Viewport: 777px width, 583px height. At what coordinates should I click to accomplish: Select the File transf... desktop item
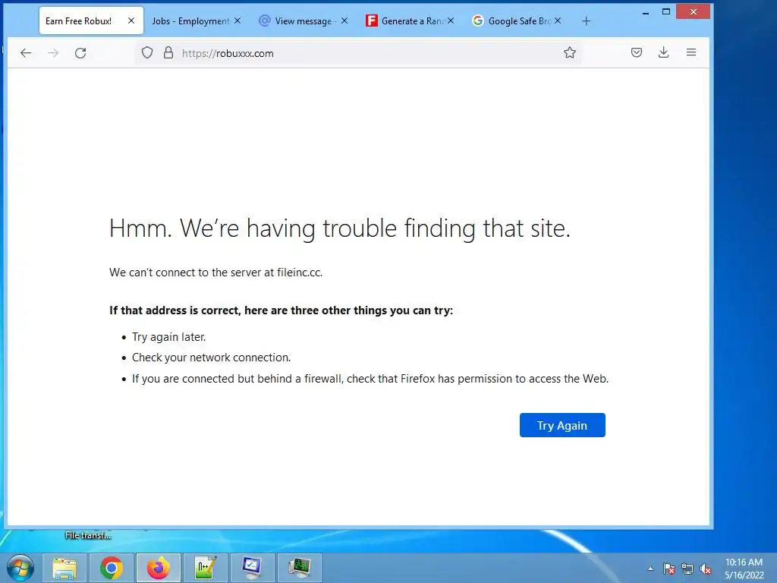tap(88, 535)
